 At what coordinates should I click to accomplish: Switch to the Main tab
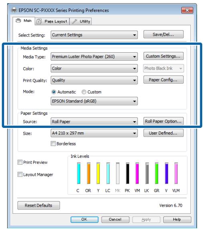pos(24,21)
